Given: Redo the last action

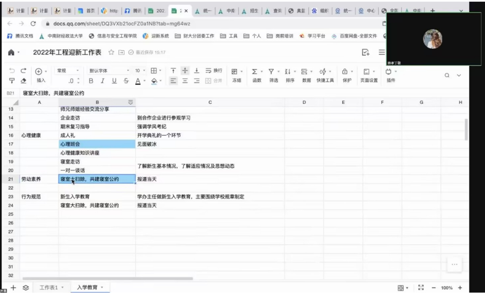Looking at the screenshot, I should point(23,71).
